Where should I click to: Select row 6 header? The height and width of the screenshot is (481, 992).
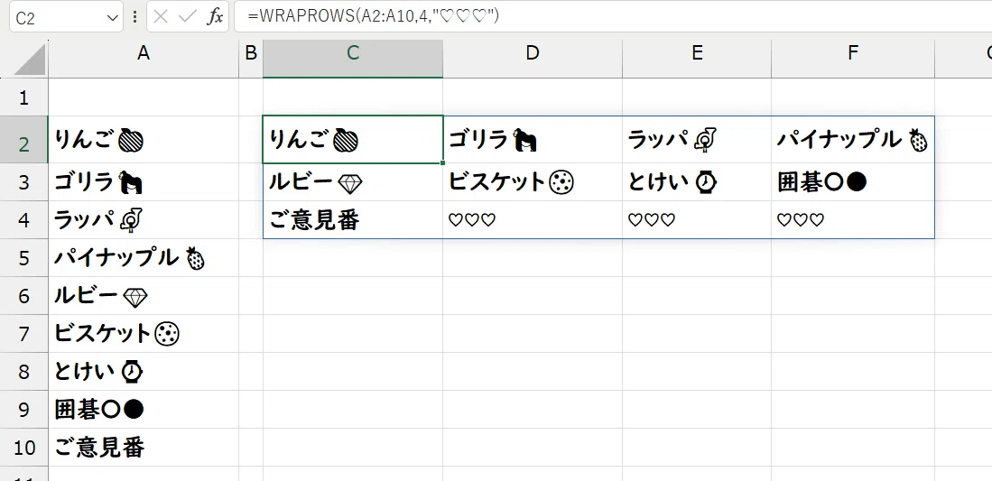pos(24,296)
